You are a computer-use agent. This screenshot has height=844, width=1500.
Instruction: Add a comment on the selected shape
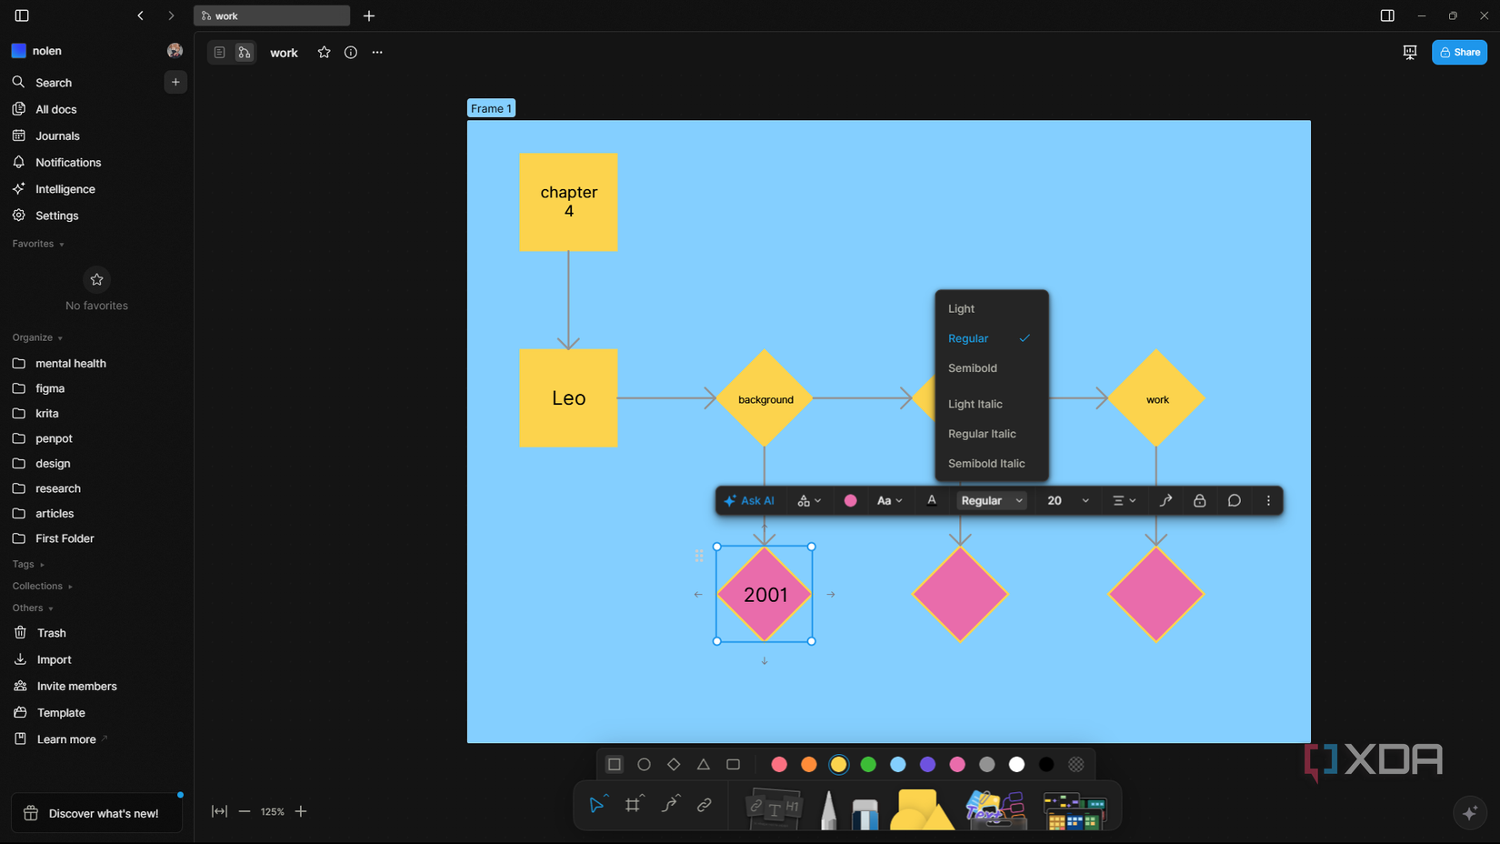coord(1234,500)
